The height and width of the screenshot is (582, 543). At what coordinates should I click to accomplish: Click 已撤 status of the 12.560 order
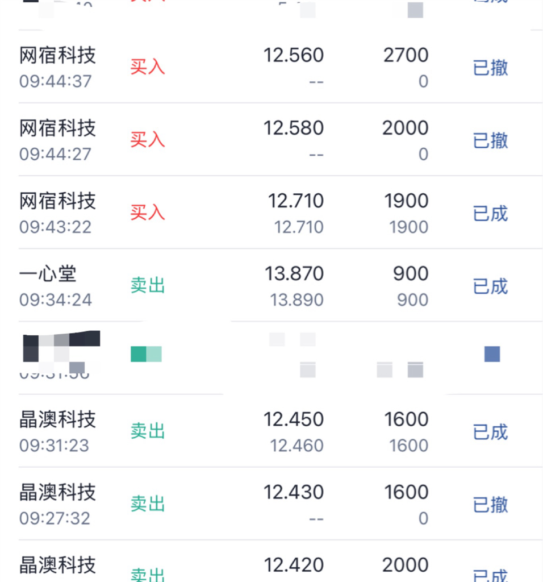490,68
